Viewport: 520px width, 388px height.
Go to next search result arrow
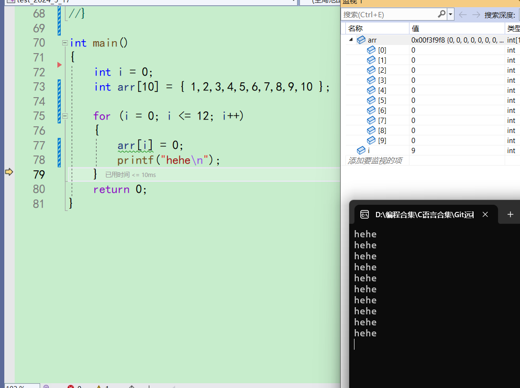click(476, 14)
